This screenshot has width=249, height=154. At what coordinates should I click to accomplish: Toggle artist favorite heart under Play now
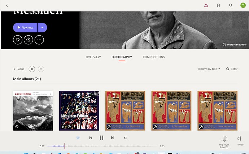[x=18, y=40]
